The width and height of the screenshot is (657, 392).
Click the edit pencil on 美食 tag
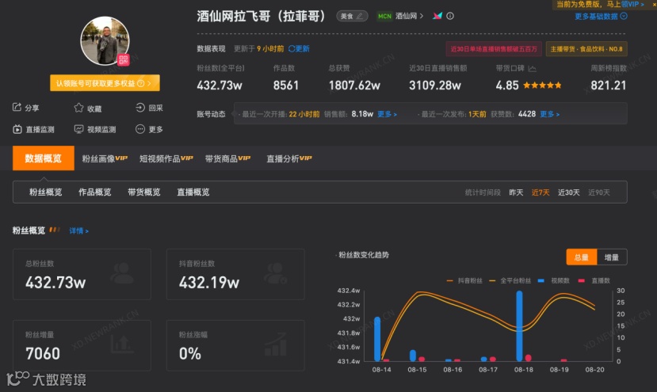pyautogui.click(x=360, y=16)
